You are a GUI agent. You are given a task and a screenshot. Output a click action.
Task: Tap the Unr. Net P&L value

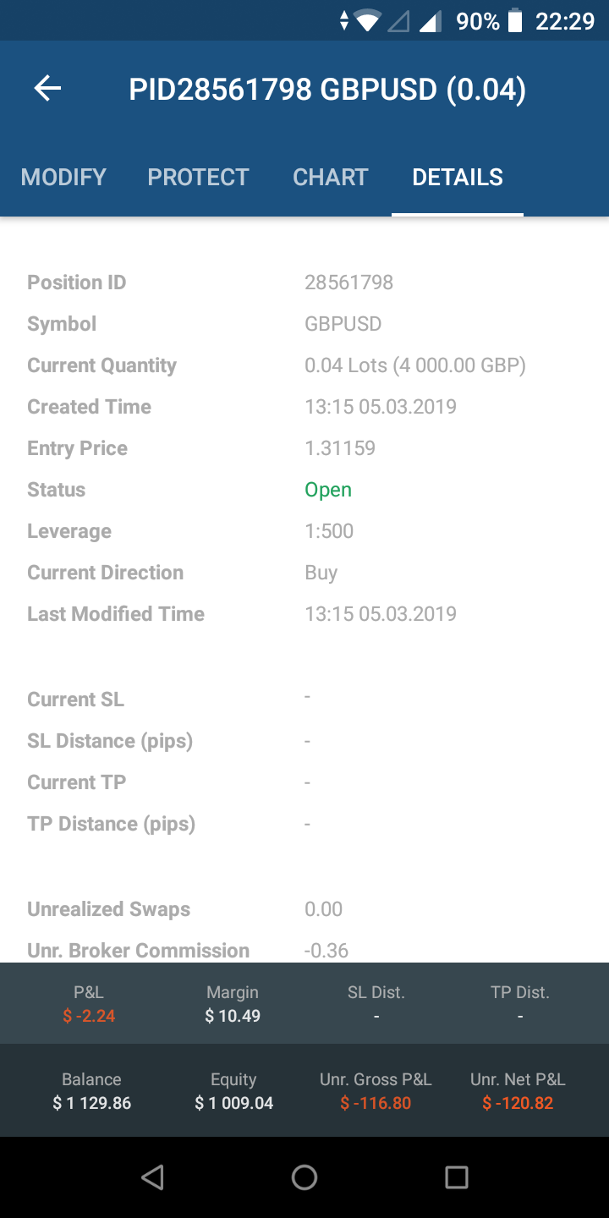coord(518,1103)
